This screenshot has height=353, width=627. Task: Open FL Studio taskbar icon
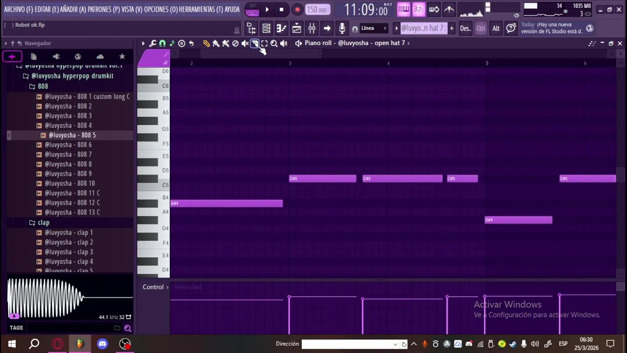tap(80, 344)
